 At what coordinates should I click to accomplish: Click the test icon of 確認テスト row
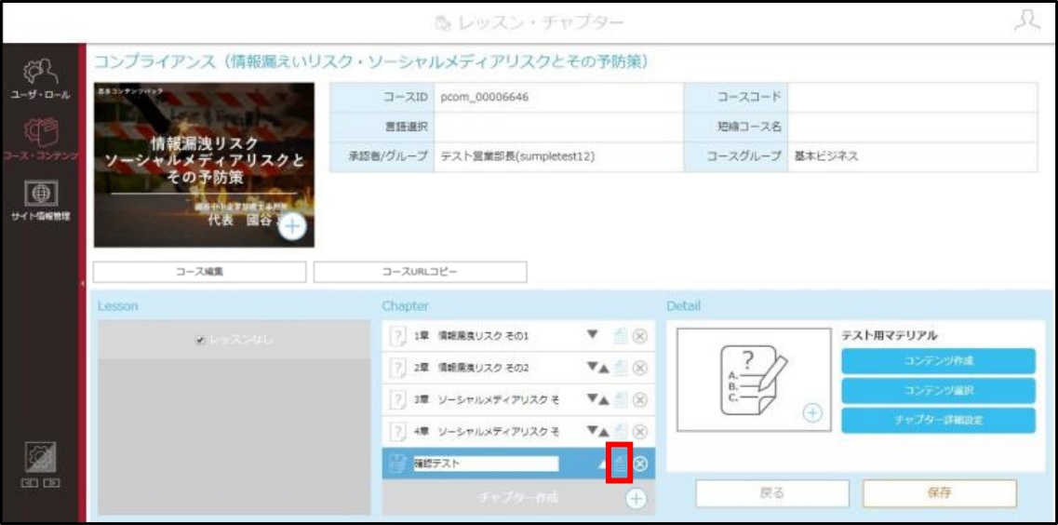(398, 464)
